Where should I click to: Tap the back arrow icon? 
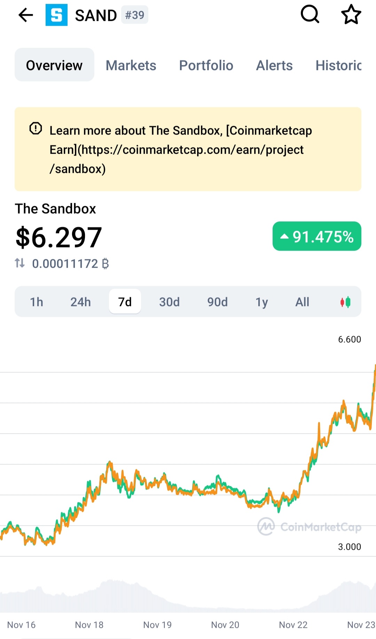25,15
